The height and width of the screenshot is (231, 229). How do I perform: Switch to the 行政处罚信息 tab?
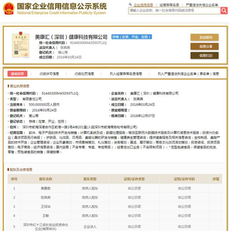coord(84,74)
